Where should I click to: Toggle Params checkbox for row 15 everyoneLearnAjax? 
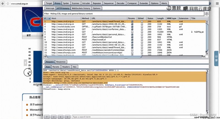[132, 53]
